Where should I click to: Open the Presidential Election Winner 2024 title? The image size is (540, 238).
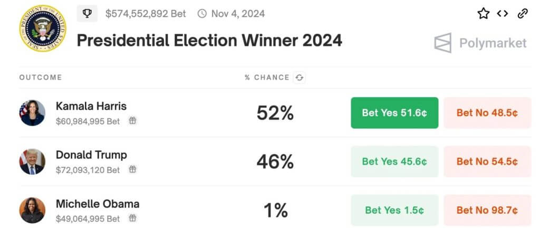209,41
